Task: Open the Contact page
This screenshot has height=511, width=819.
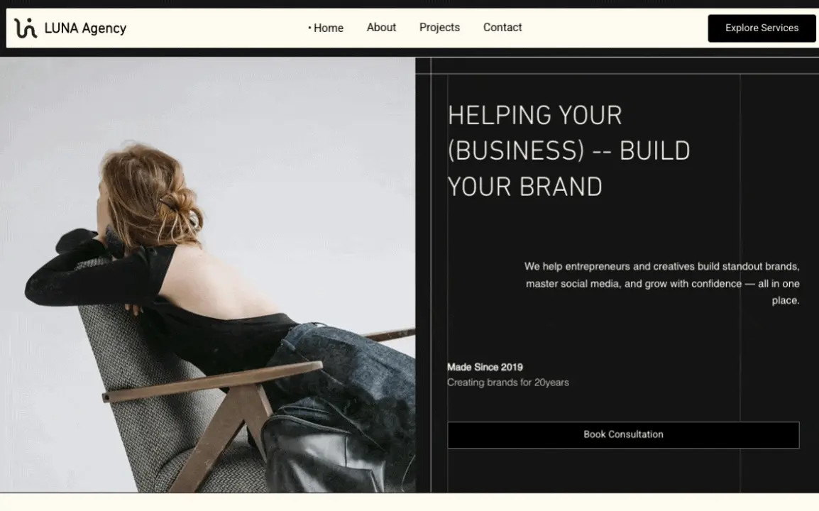Action: click(x=502, y=28)
